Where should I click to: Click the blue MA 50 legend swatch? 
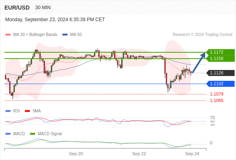click(x=65, y=35)
